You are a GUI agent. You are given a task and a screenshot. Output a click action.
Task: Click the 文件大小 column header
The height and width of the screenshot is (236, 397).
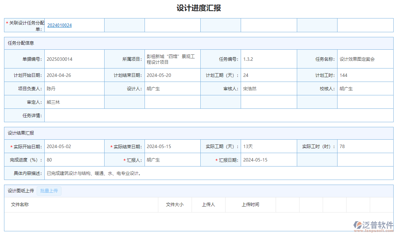click(175, 204)
